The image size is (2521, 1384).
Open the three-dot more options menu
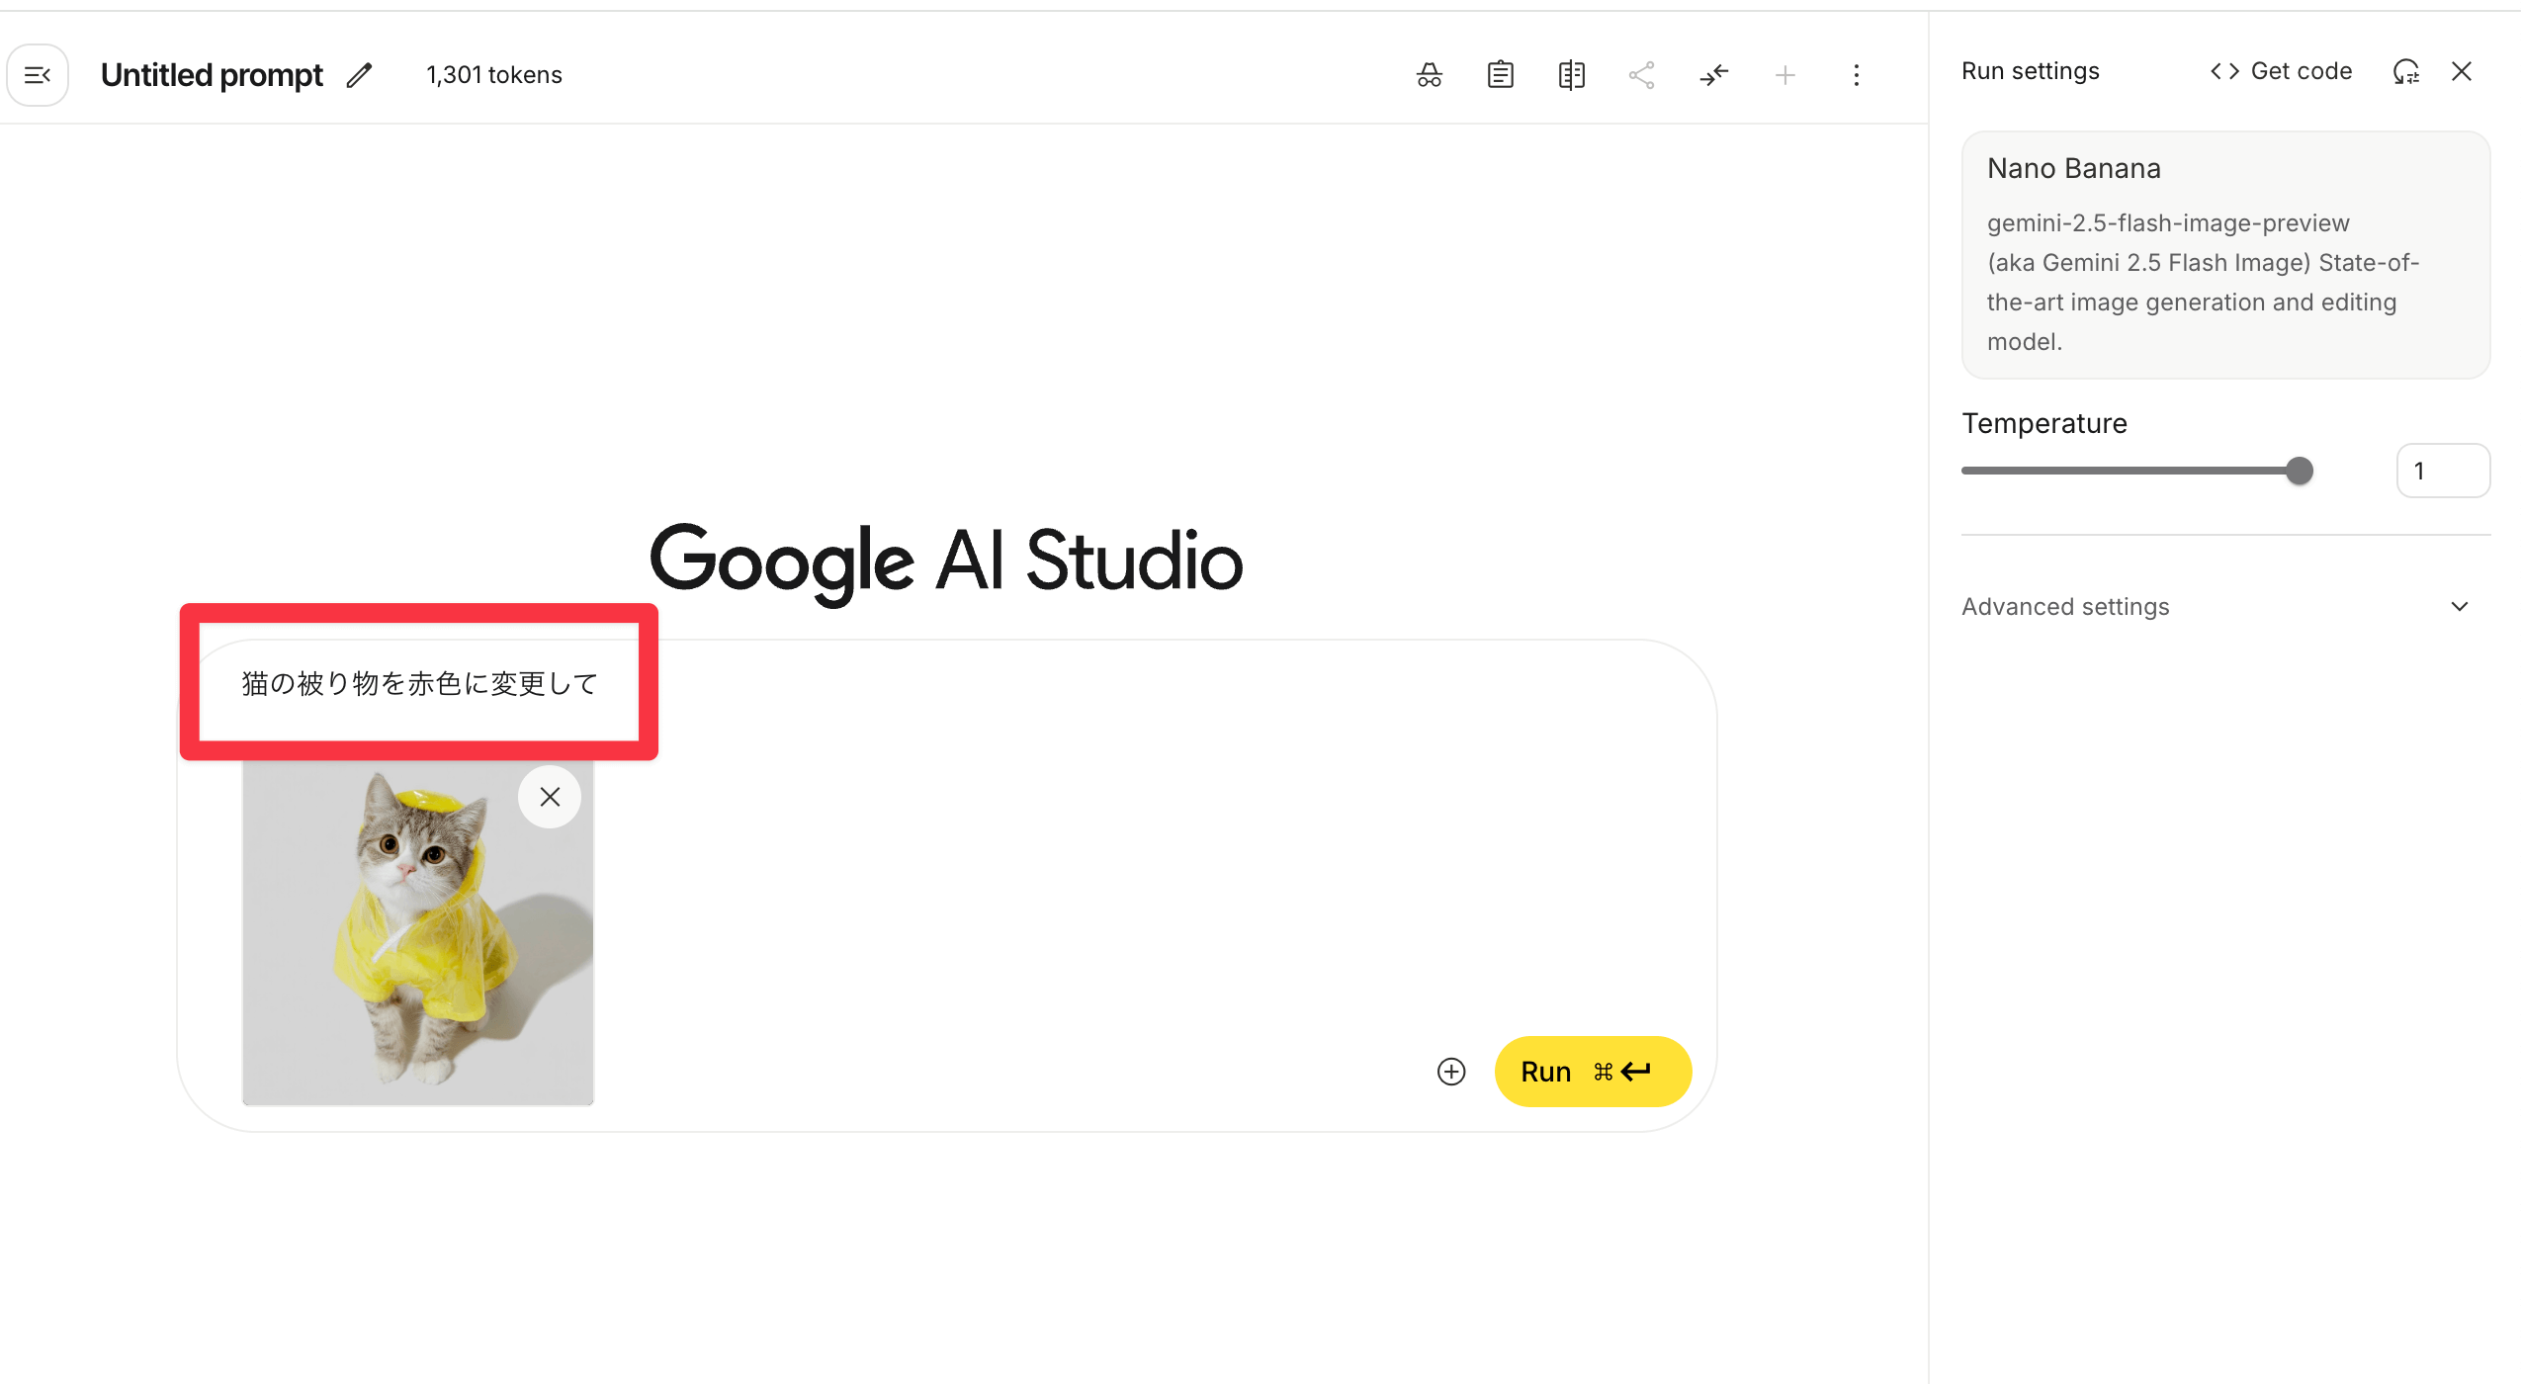[x=1856, y=75]
